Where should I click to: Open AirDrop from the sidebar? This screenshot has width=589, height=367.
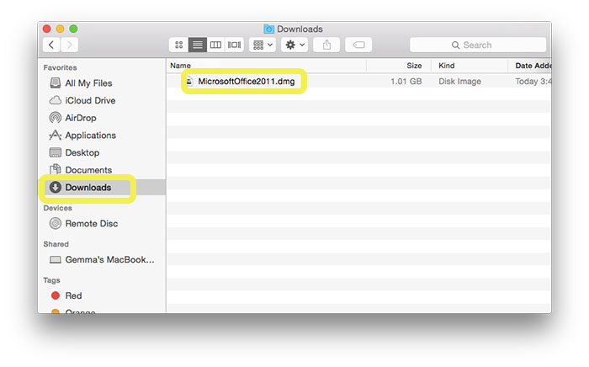pos(82,118)
